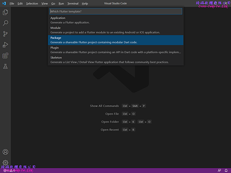Open the File menu
Image resolution: width=231 pixels, height=173 pixels.
click(x=12, y=3)
